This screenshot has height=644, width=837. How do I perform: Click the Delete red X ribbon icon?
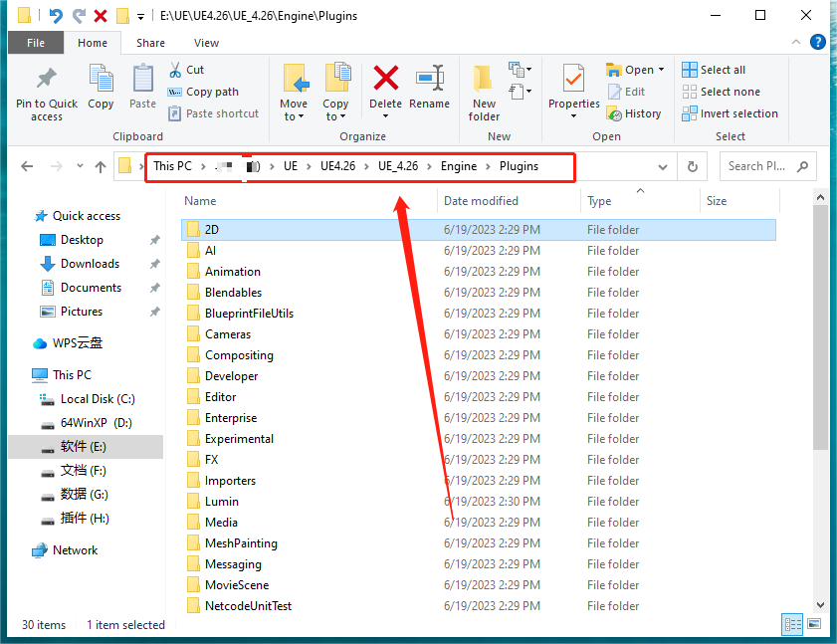[385, 78]
